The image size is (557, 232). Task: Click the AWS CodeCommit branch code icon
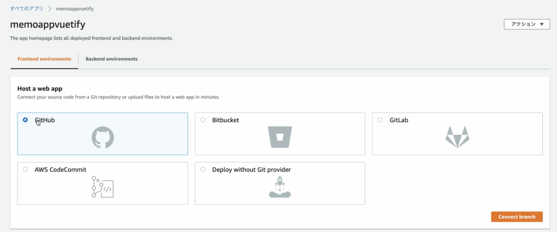coord(103,187)
